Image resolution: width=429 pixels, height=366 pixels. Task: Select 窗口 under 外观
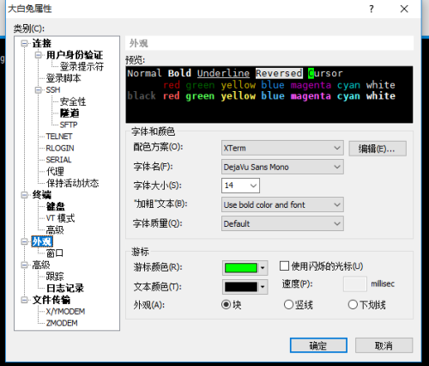coord(55,253)
